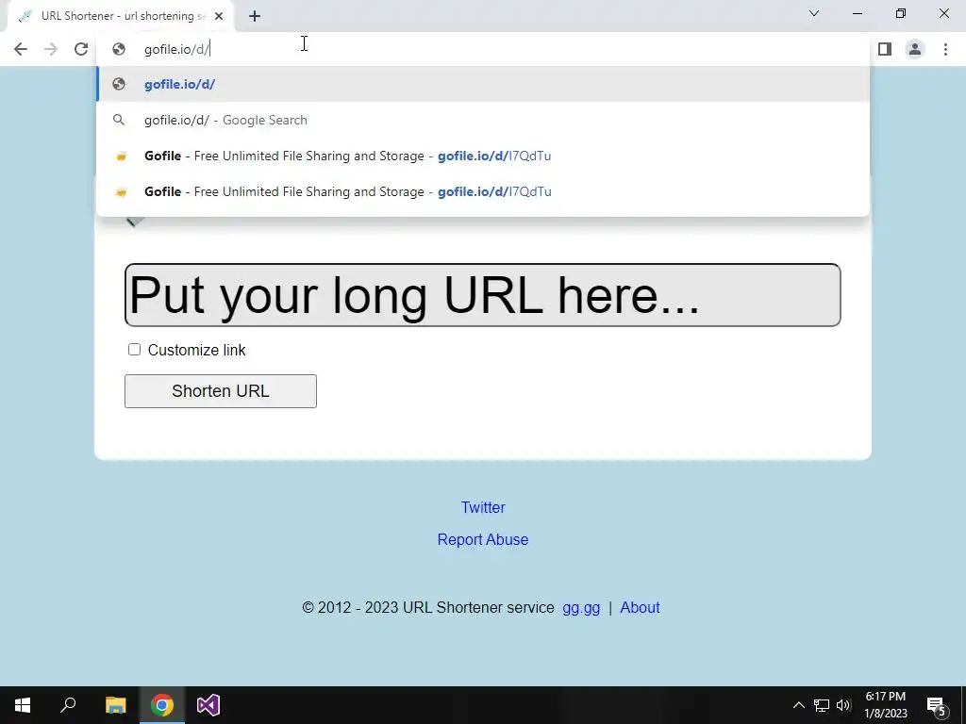The width and height of the screenshot is (966, 724).
Task: Pick the first Gofile Free Unlimited File Sharing suggestion
Action: 484,156
